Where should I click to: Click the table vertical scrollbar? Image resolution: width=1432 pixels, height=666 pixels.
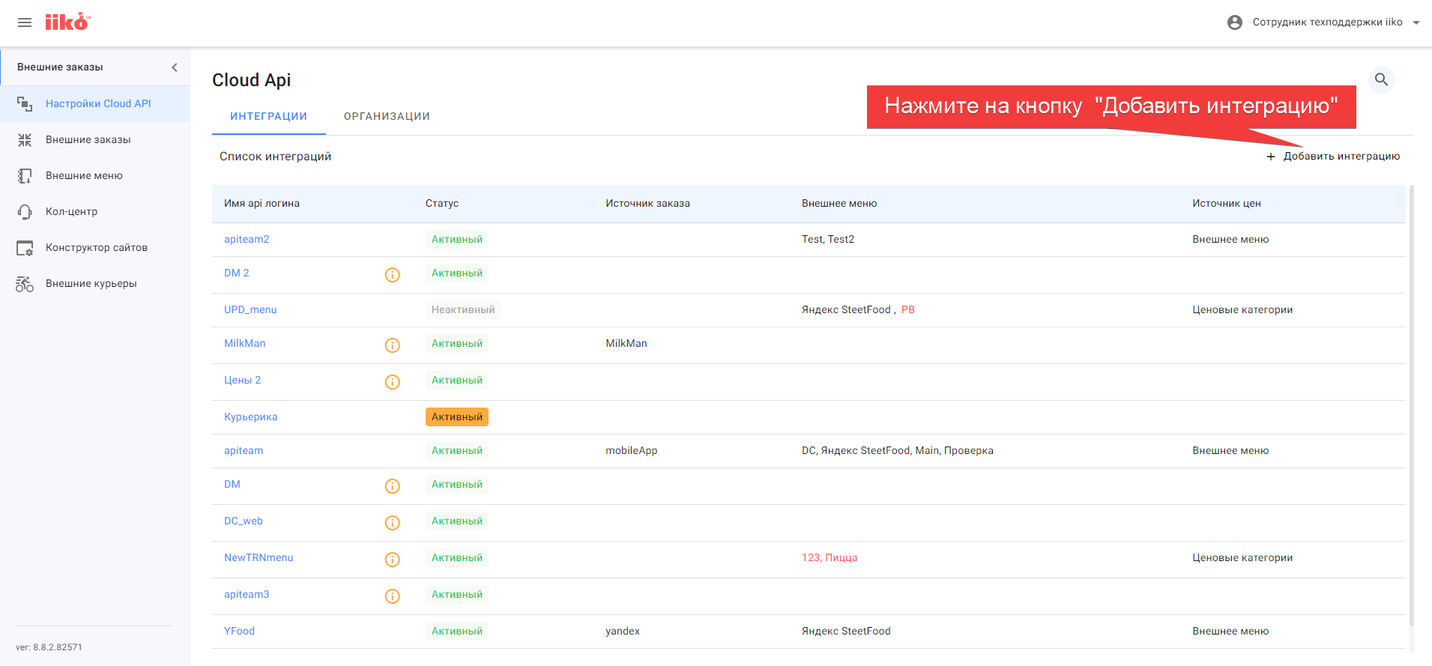pos(1412,405)
